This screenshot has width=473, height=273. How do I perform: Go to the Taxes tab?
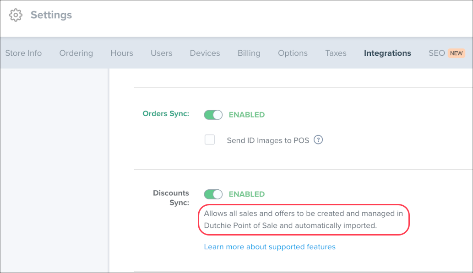tap(336, 53)
